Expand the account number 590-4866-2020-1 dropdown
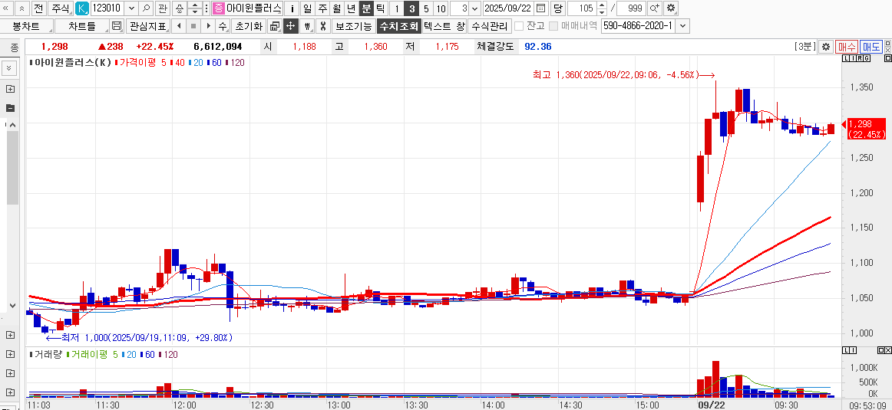The image size is (892, 410). click(x=682, y=26)
